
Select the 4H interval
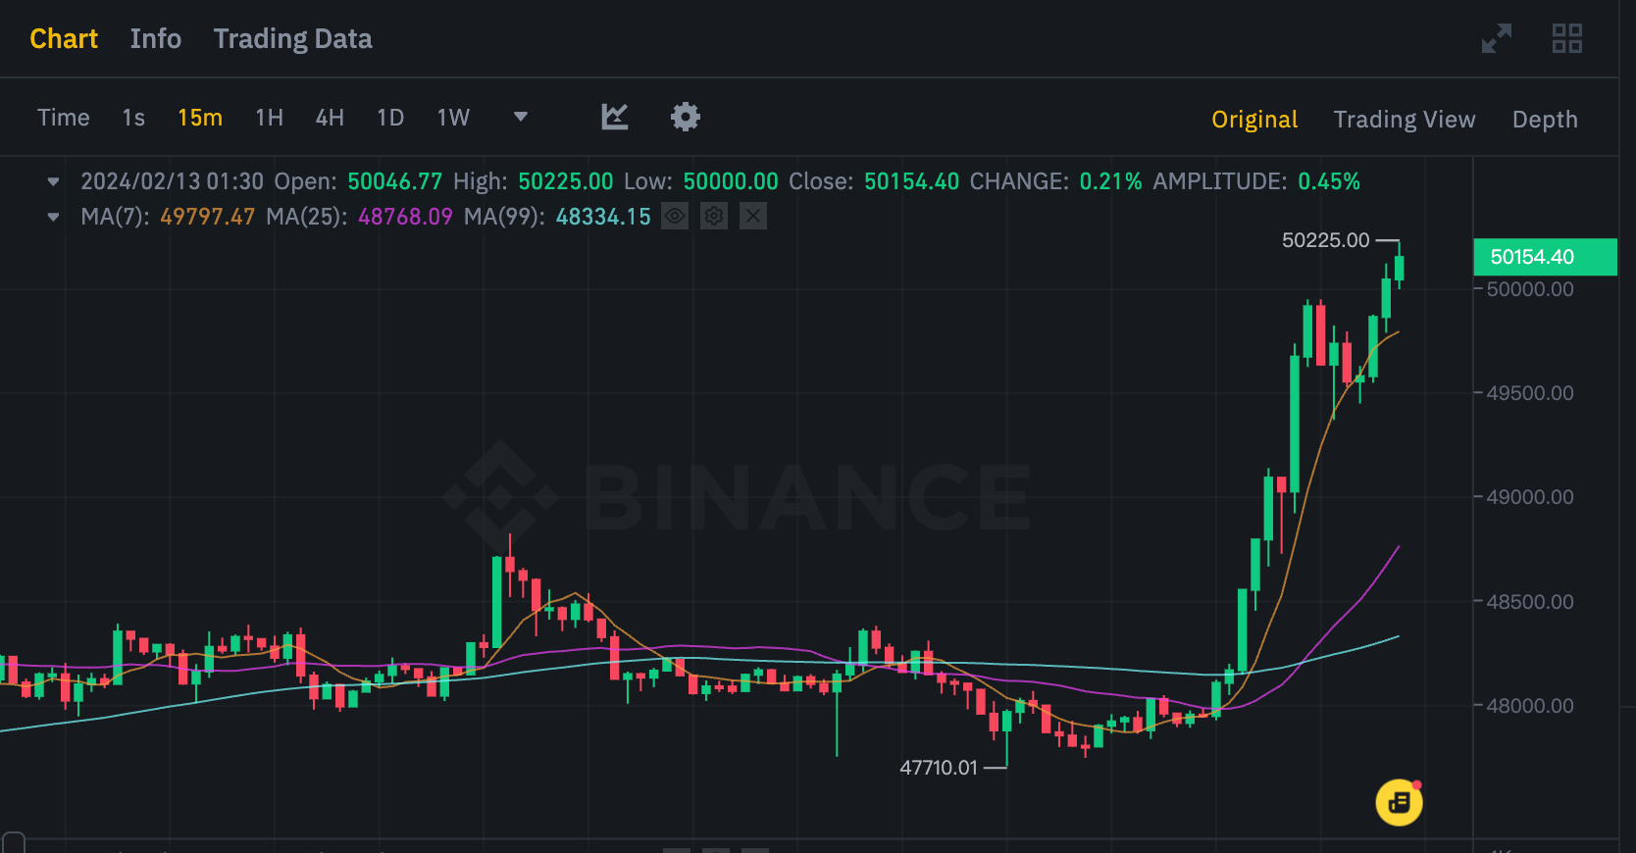(330, 119)
